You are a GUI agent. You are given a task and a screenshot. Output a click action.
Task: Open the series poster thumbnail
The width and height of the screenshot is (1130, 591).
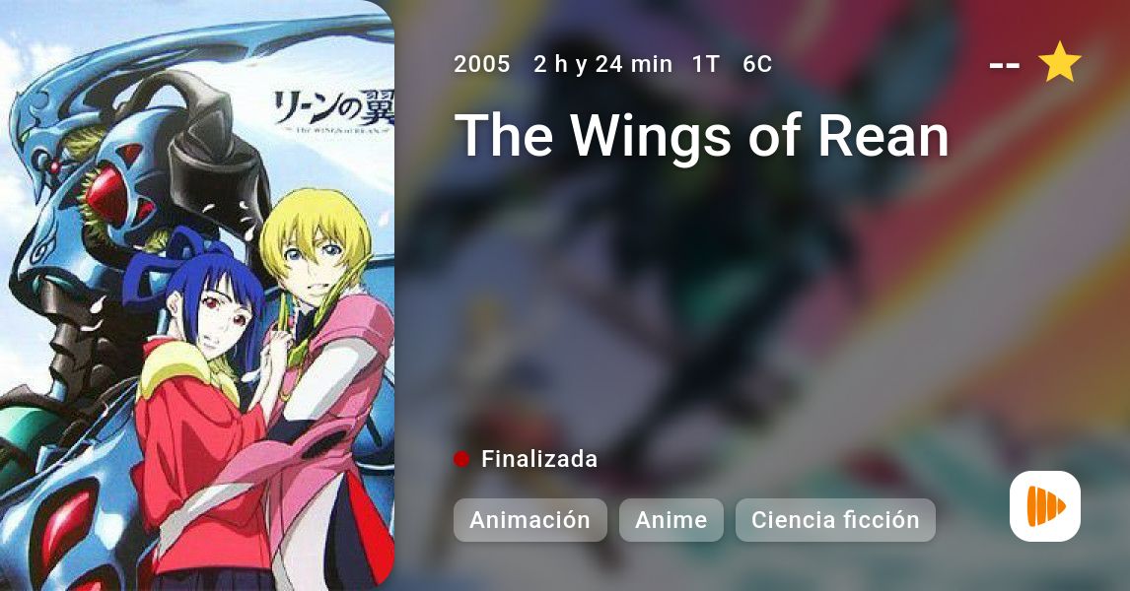click(197, 295)
